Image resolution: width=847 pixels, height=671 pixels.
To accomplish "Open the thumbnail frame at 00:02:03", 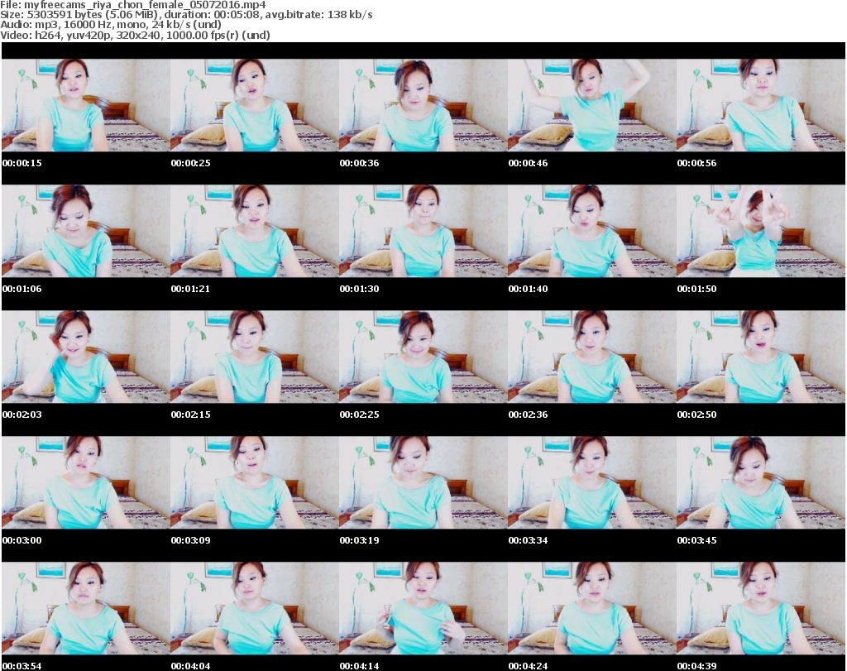I will coord(85,357).
